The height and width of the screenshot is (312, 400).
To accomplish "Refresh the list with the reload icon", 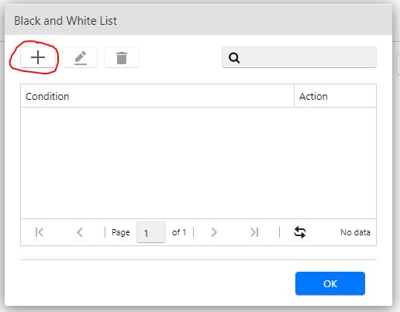I will [x=300, y=232].
